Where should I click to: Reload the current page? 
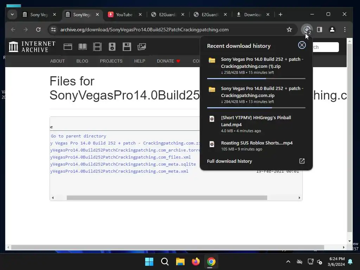coord(38,30)
